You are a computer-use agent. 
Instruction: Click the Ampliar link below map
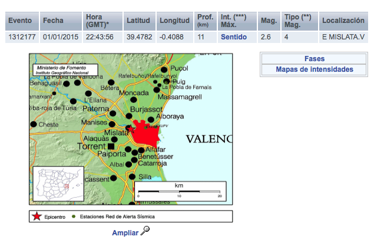coord(125,233)
